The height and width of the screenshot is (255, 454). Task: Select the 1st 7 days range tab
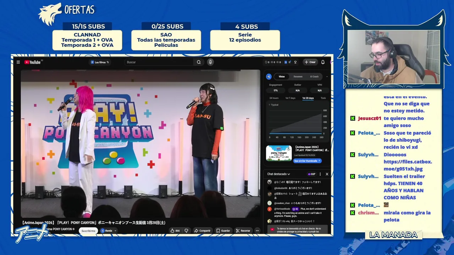290,98
